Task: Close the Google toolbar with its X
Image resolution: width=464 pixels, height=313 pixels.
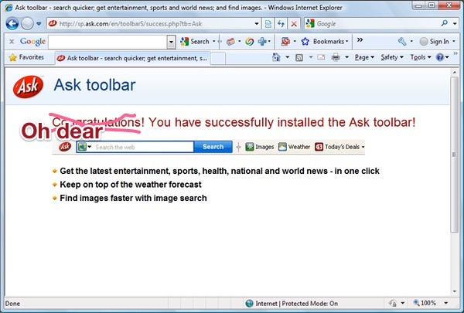Action: point(12,41)
